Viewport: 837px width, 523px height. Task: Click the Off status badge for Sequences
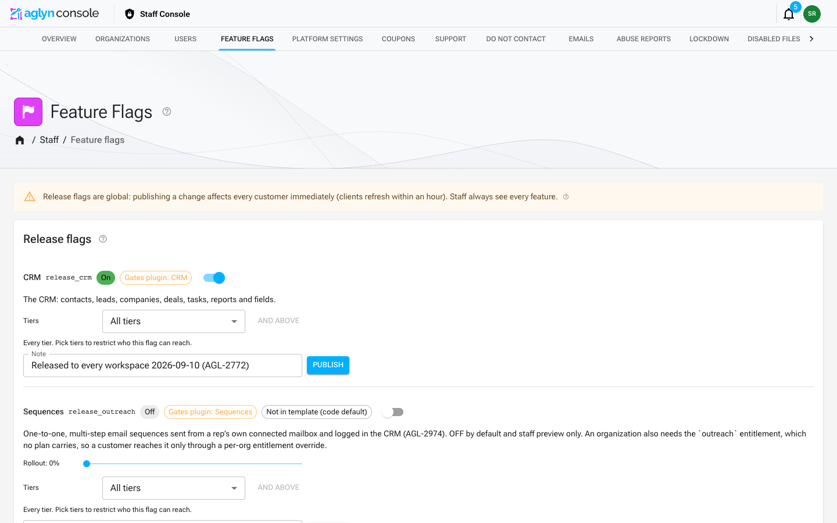point(150,412)
